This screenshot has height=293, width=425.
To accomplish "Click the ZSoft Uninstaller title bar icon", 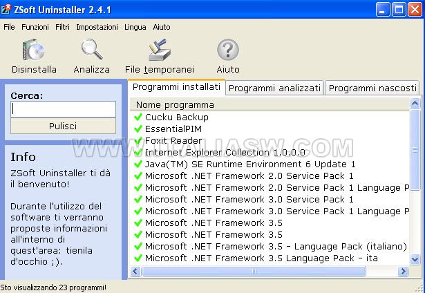I will point(6,10).
